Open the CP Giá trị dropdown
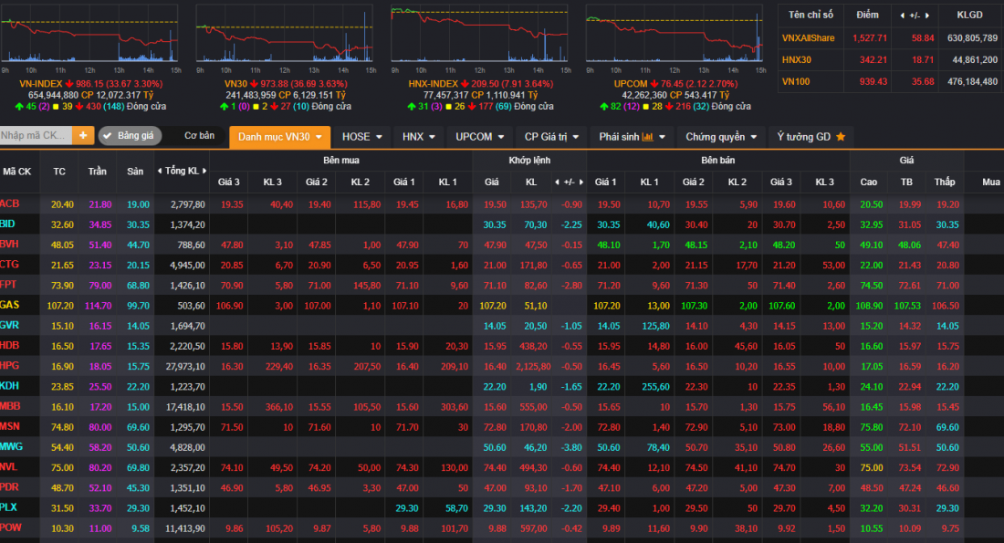 click(551, 137)
